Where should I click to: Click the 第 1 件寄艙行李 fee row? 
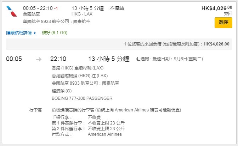[x=88, y=123]
